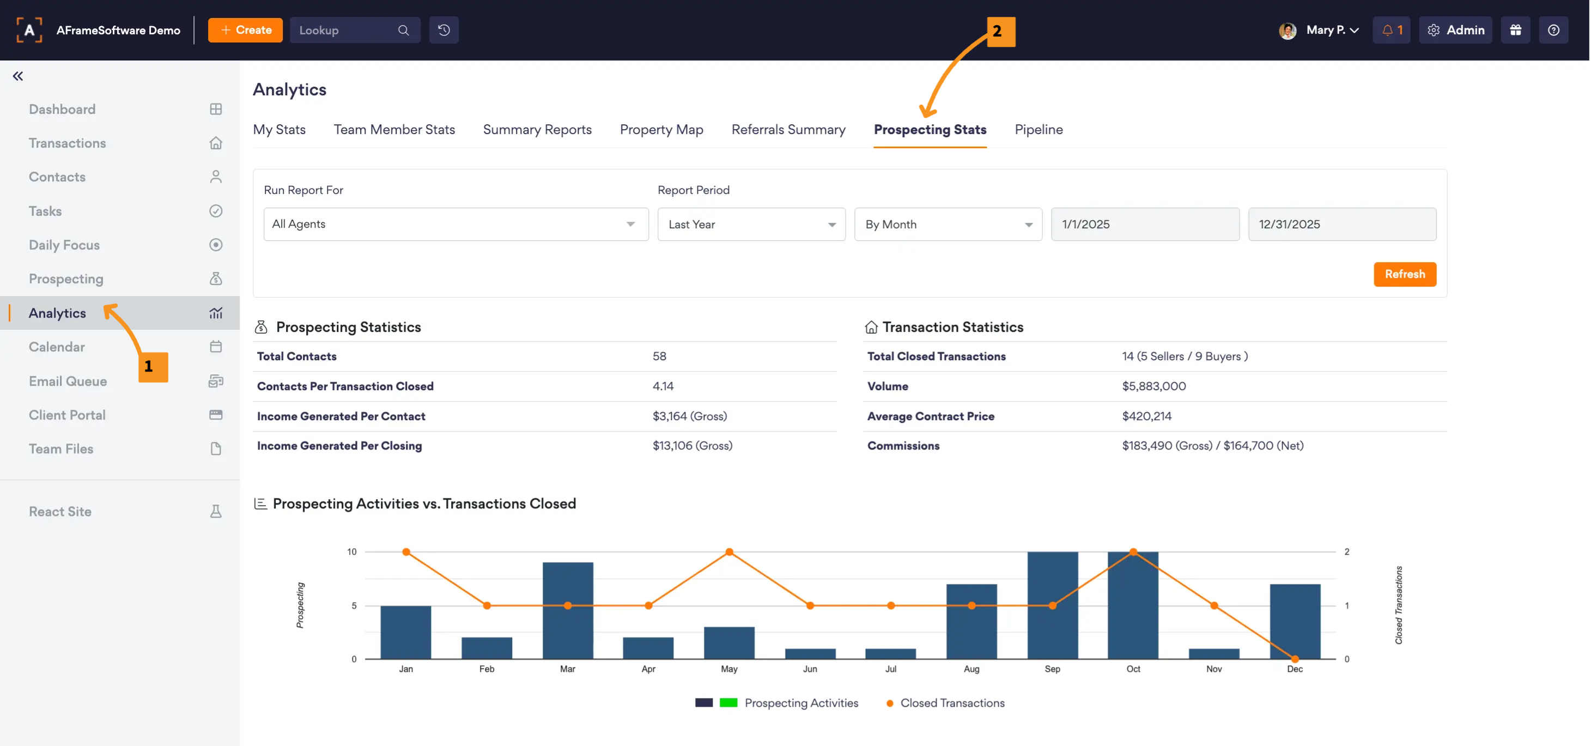
Task: Click the 1/1/2025 start date field
Action: click(1144, 224)
